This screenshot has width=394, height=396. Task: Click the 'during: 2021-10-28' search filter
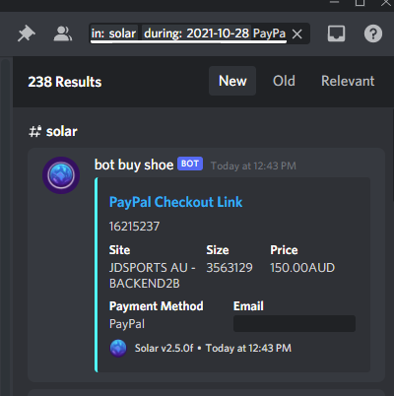pos(196,33)
